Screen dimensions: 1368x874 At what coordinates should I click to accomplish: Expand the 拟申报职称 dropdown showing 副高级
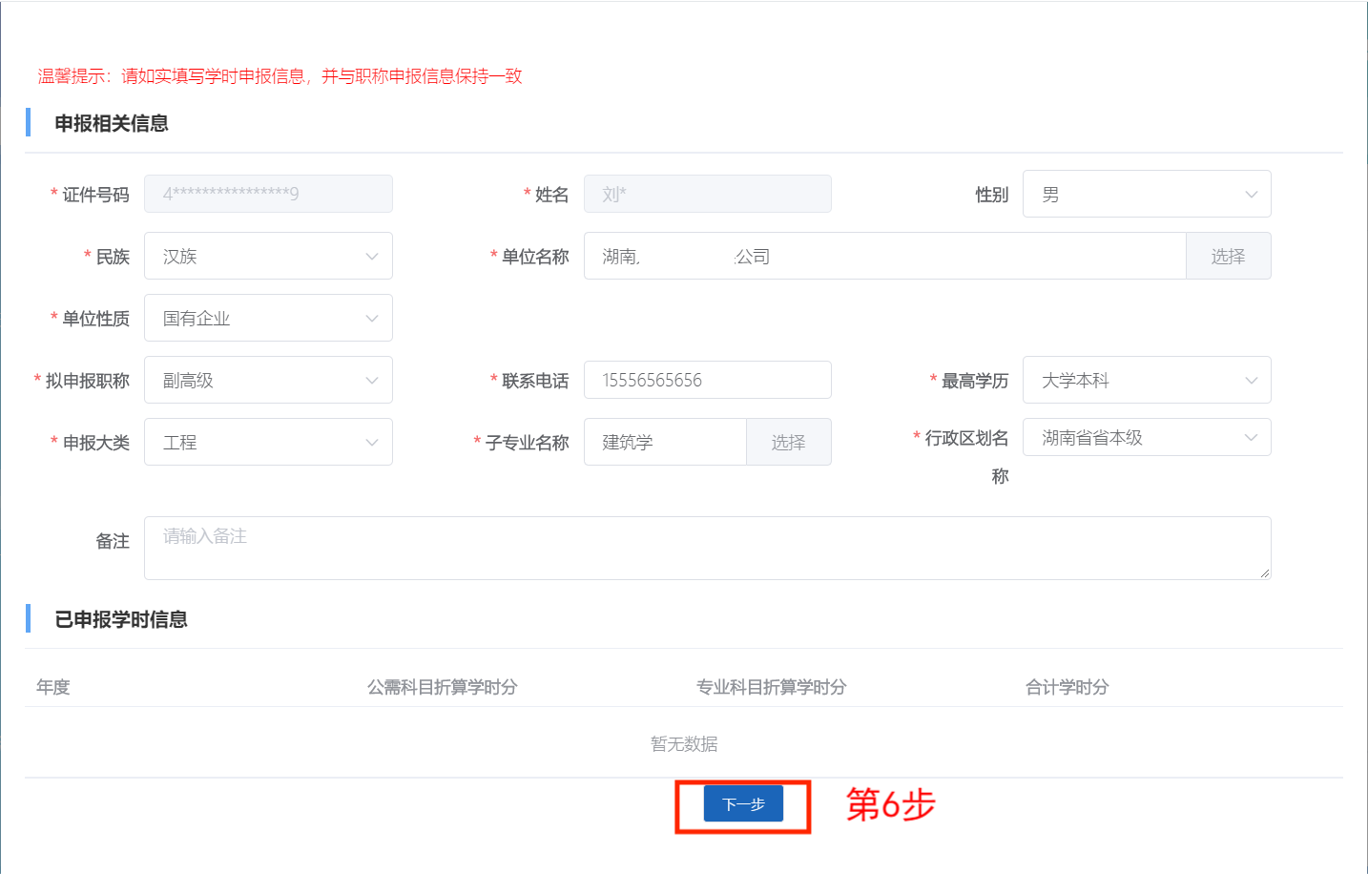[268, 381]
